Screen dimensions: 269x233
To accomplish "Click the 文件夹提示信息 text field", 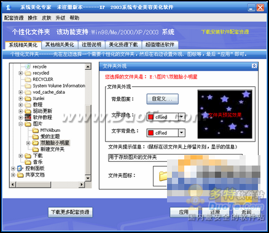I will pos(175,158).
